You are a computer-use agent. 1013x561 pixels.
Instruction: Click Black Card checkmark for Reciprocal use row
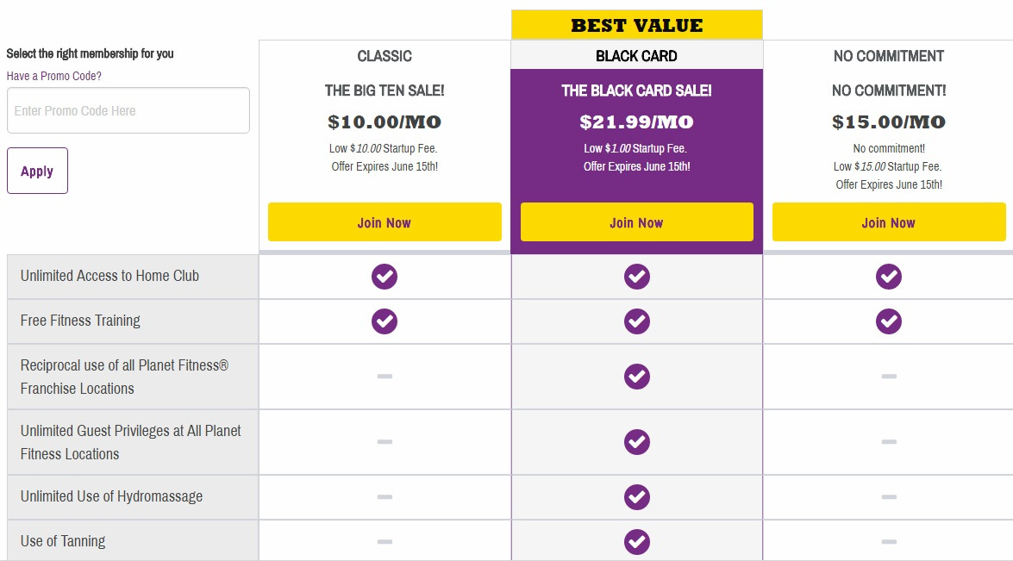(637, 377)
